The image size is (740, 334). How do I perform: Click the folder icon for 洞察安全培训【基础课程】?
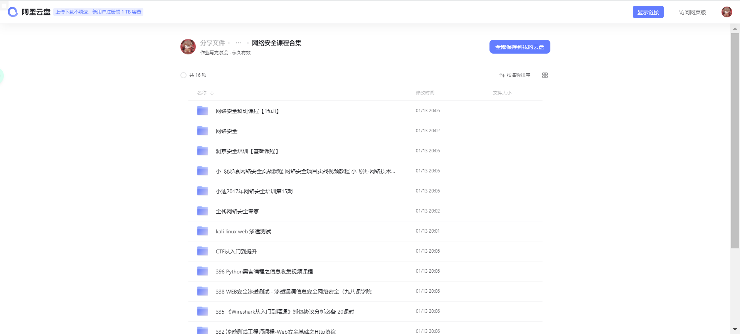[x=203, y=151]
